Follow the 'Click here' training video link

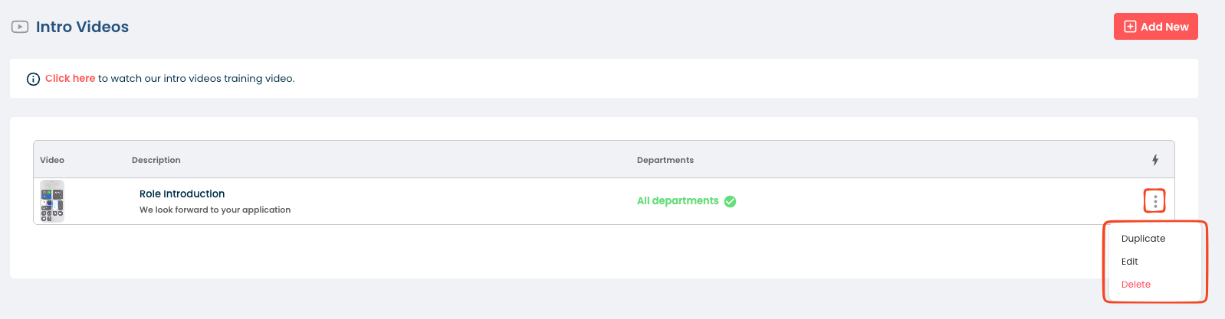coord(70,78)
